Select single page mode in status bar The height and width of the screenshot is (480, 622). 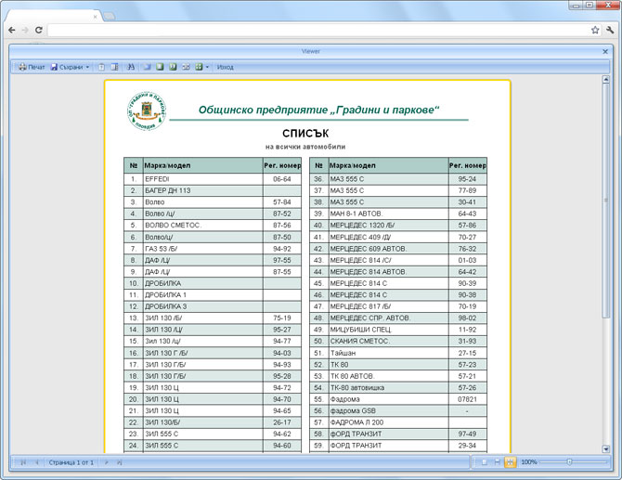pyautogui.click(x=484, y=462)
